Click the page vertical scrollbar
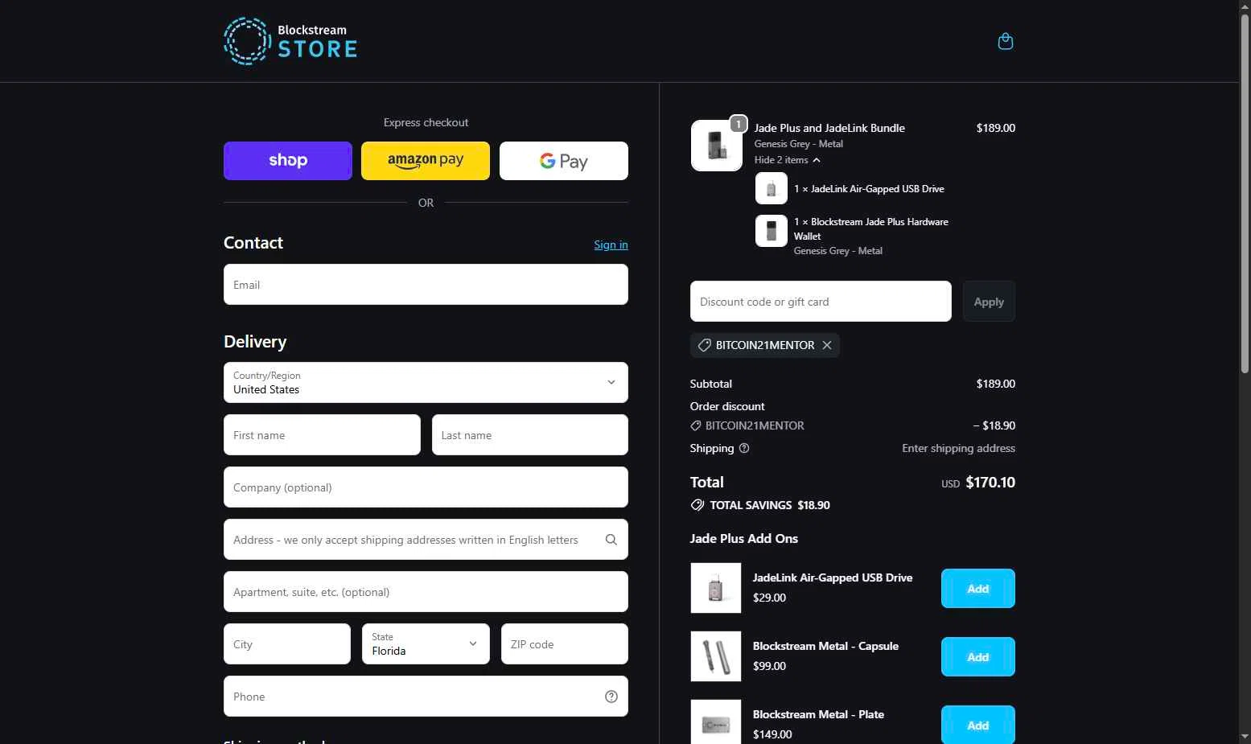Screen dimensions: 1251x744 coord(1245,193)
